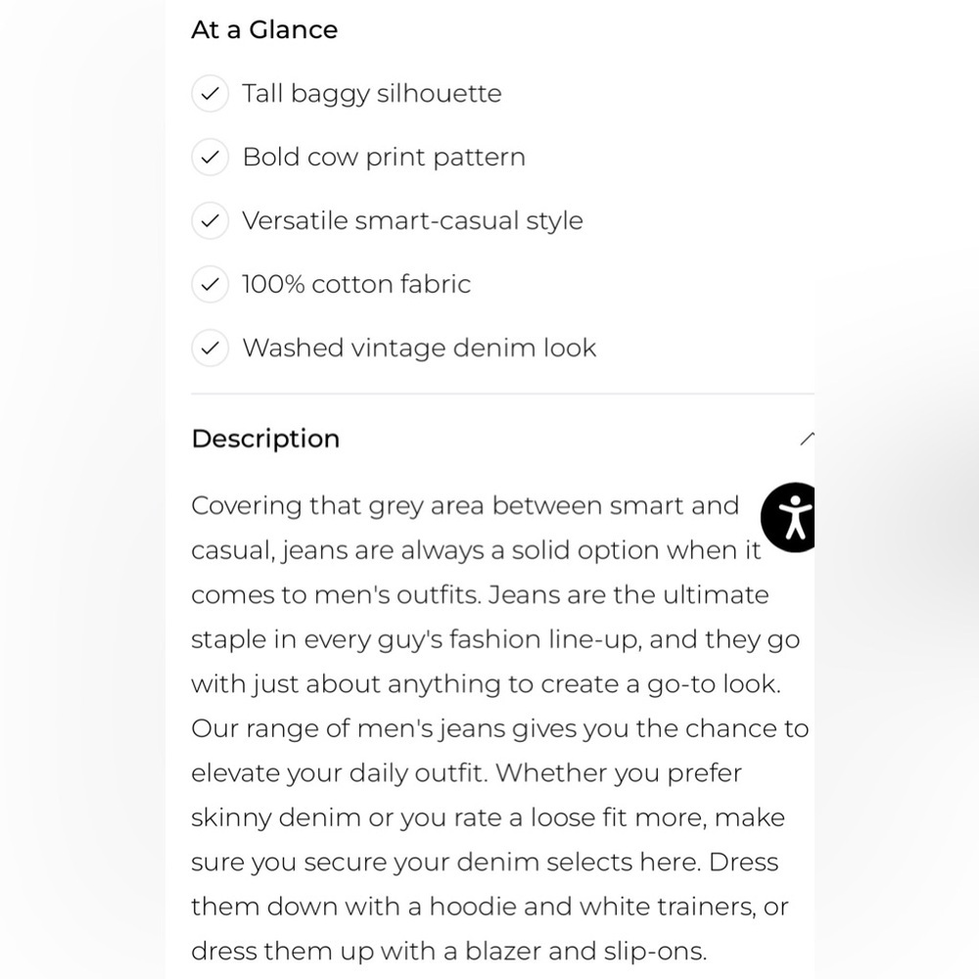
Task: Click the At a Glance heading
Action: [264, 29]
